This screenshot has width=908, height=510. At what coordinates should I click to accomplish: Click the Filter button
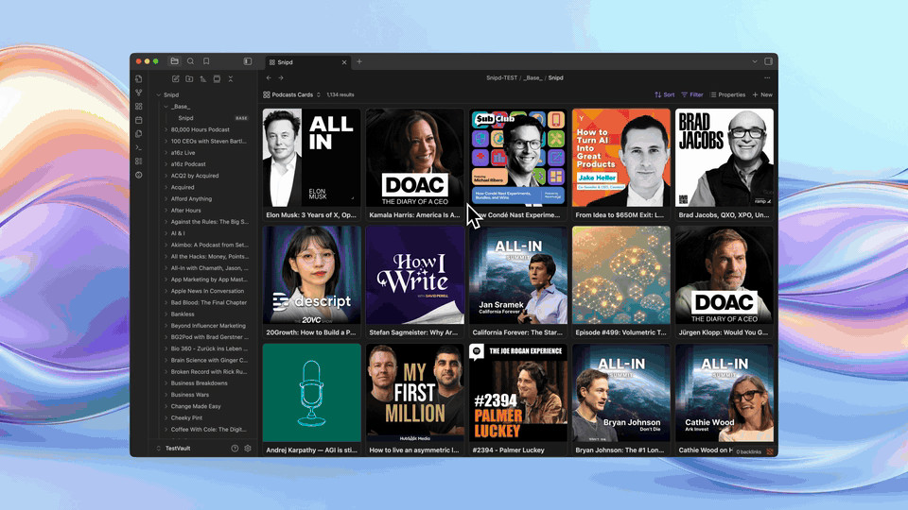692,94
